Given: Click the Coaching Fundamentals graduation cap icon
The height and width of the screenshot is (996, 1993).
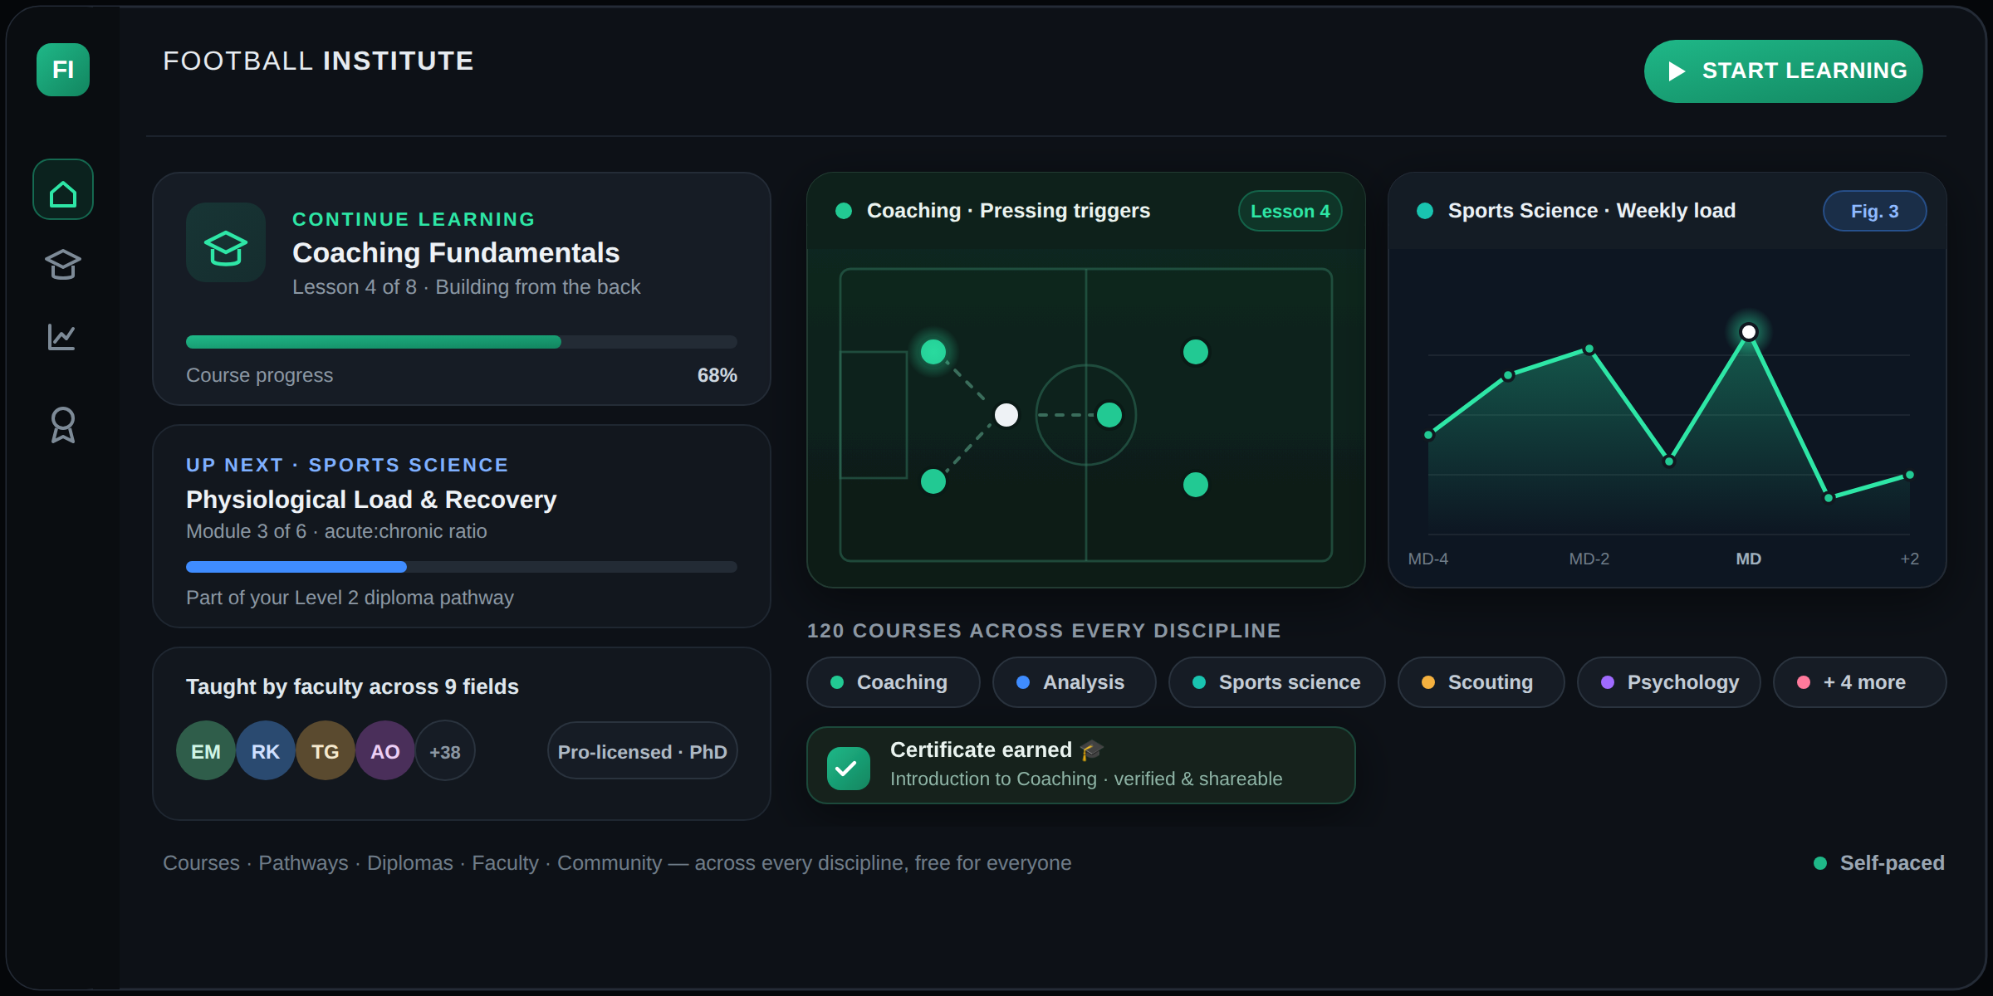Looking at the screenshot, I should pos(226,242).
